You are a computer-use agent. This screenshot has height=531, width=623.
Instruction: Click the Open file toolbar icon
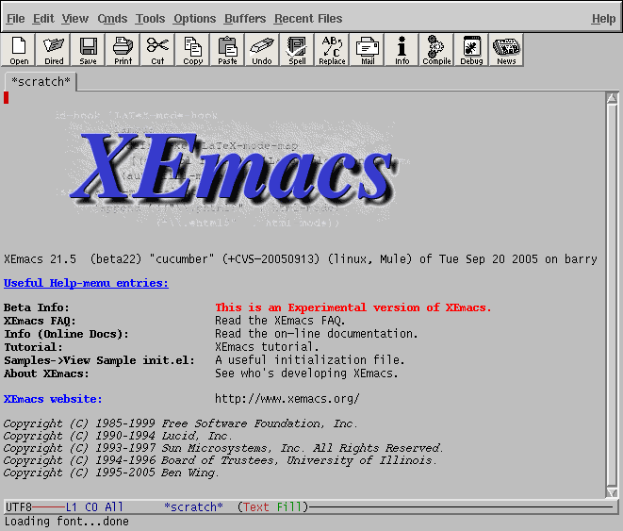coord(18,50)
